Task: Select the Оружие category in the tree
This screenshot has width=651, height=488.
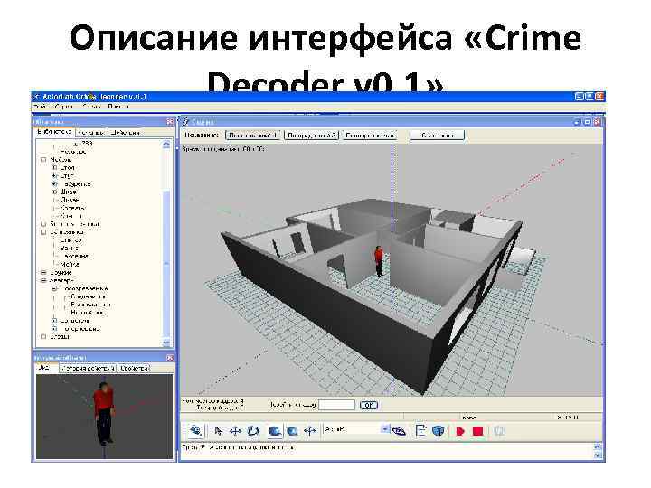Action: (61, 273)
